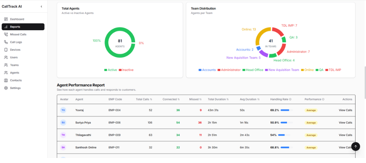Viewport: 366px width, 163px height.
Task: Toggle Inactive legend in Total Agents chart
Action: pyautogui.click(x=126, y=70)
